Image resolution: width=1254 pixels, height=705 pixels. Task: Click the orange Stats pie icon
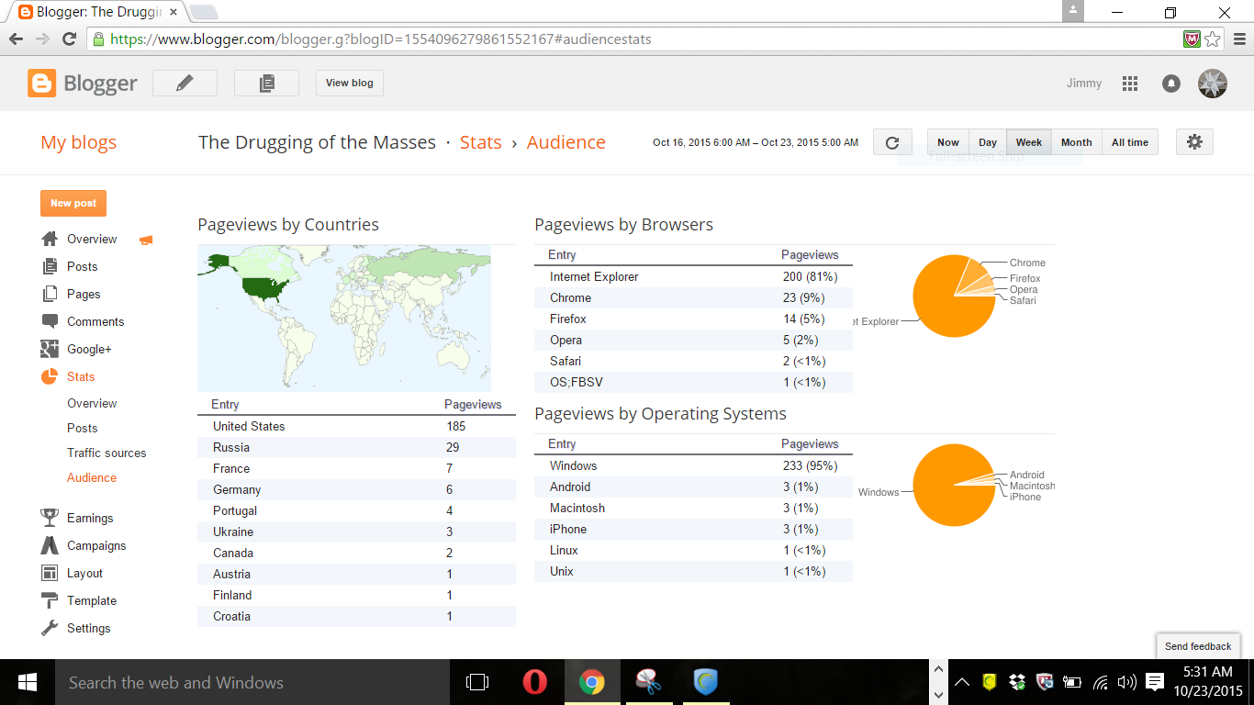coord(50,376)
